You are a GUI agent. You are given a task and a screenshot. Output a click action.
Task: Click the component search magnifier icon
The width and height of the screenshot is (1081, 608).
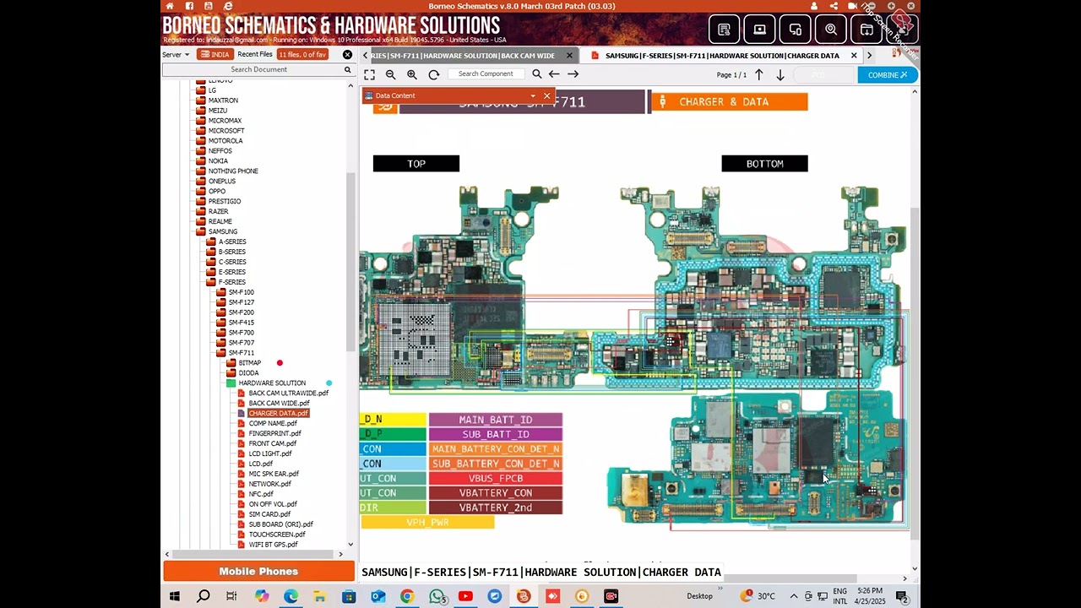pyautogui.click(x=535, y=74)
